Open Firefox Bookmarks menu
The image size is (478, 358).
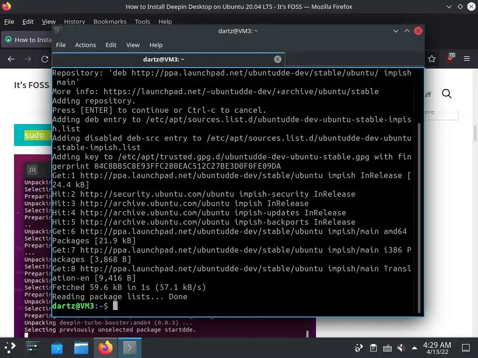tap(110, 21)
